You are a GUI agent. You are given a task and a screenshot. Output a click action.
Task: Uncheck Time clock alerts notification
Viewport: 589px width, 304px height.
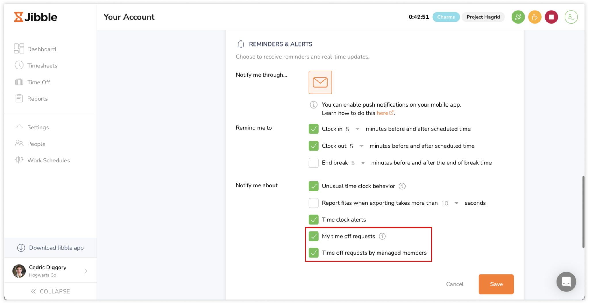(x=313, y=220)
